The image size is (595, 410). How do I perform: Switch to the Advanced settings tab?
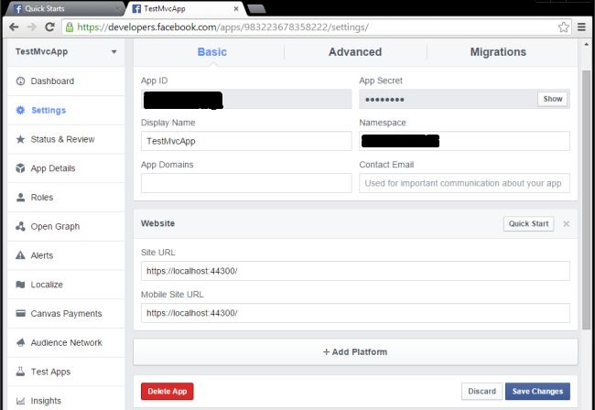[355, 52]
